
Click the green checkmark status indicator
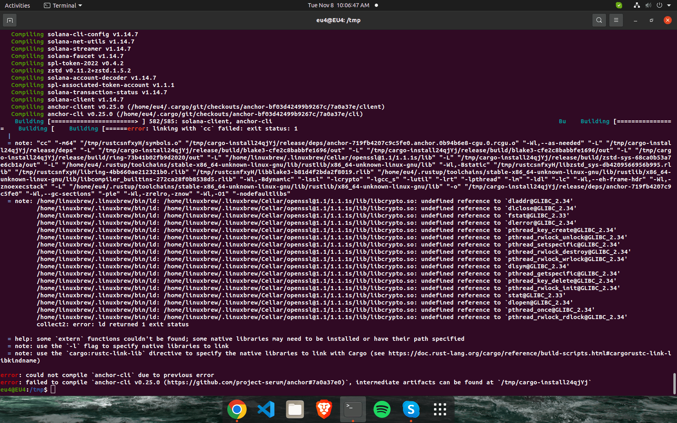point(619,5)
